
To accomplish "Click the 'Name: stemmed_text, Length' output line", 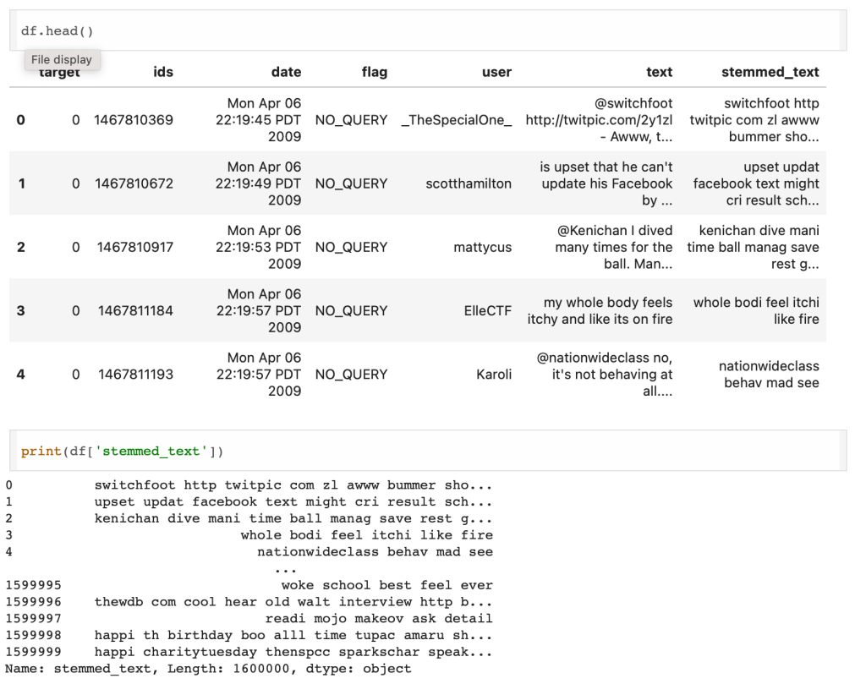I will (208, 669).
